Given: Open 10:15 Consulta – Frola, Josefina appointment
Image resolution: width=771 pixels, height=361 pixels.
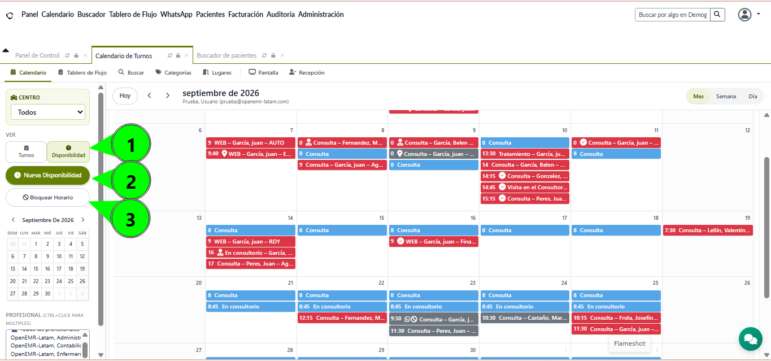Looking at the screenshot, I should (x=616, y=318).
